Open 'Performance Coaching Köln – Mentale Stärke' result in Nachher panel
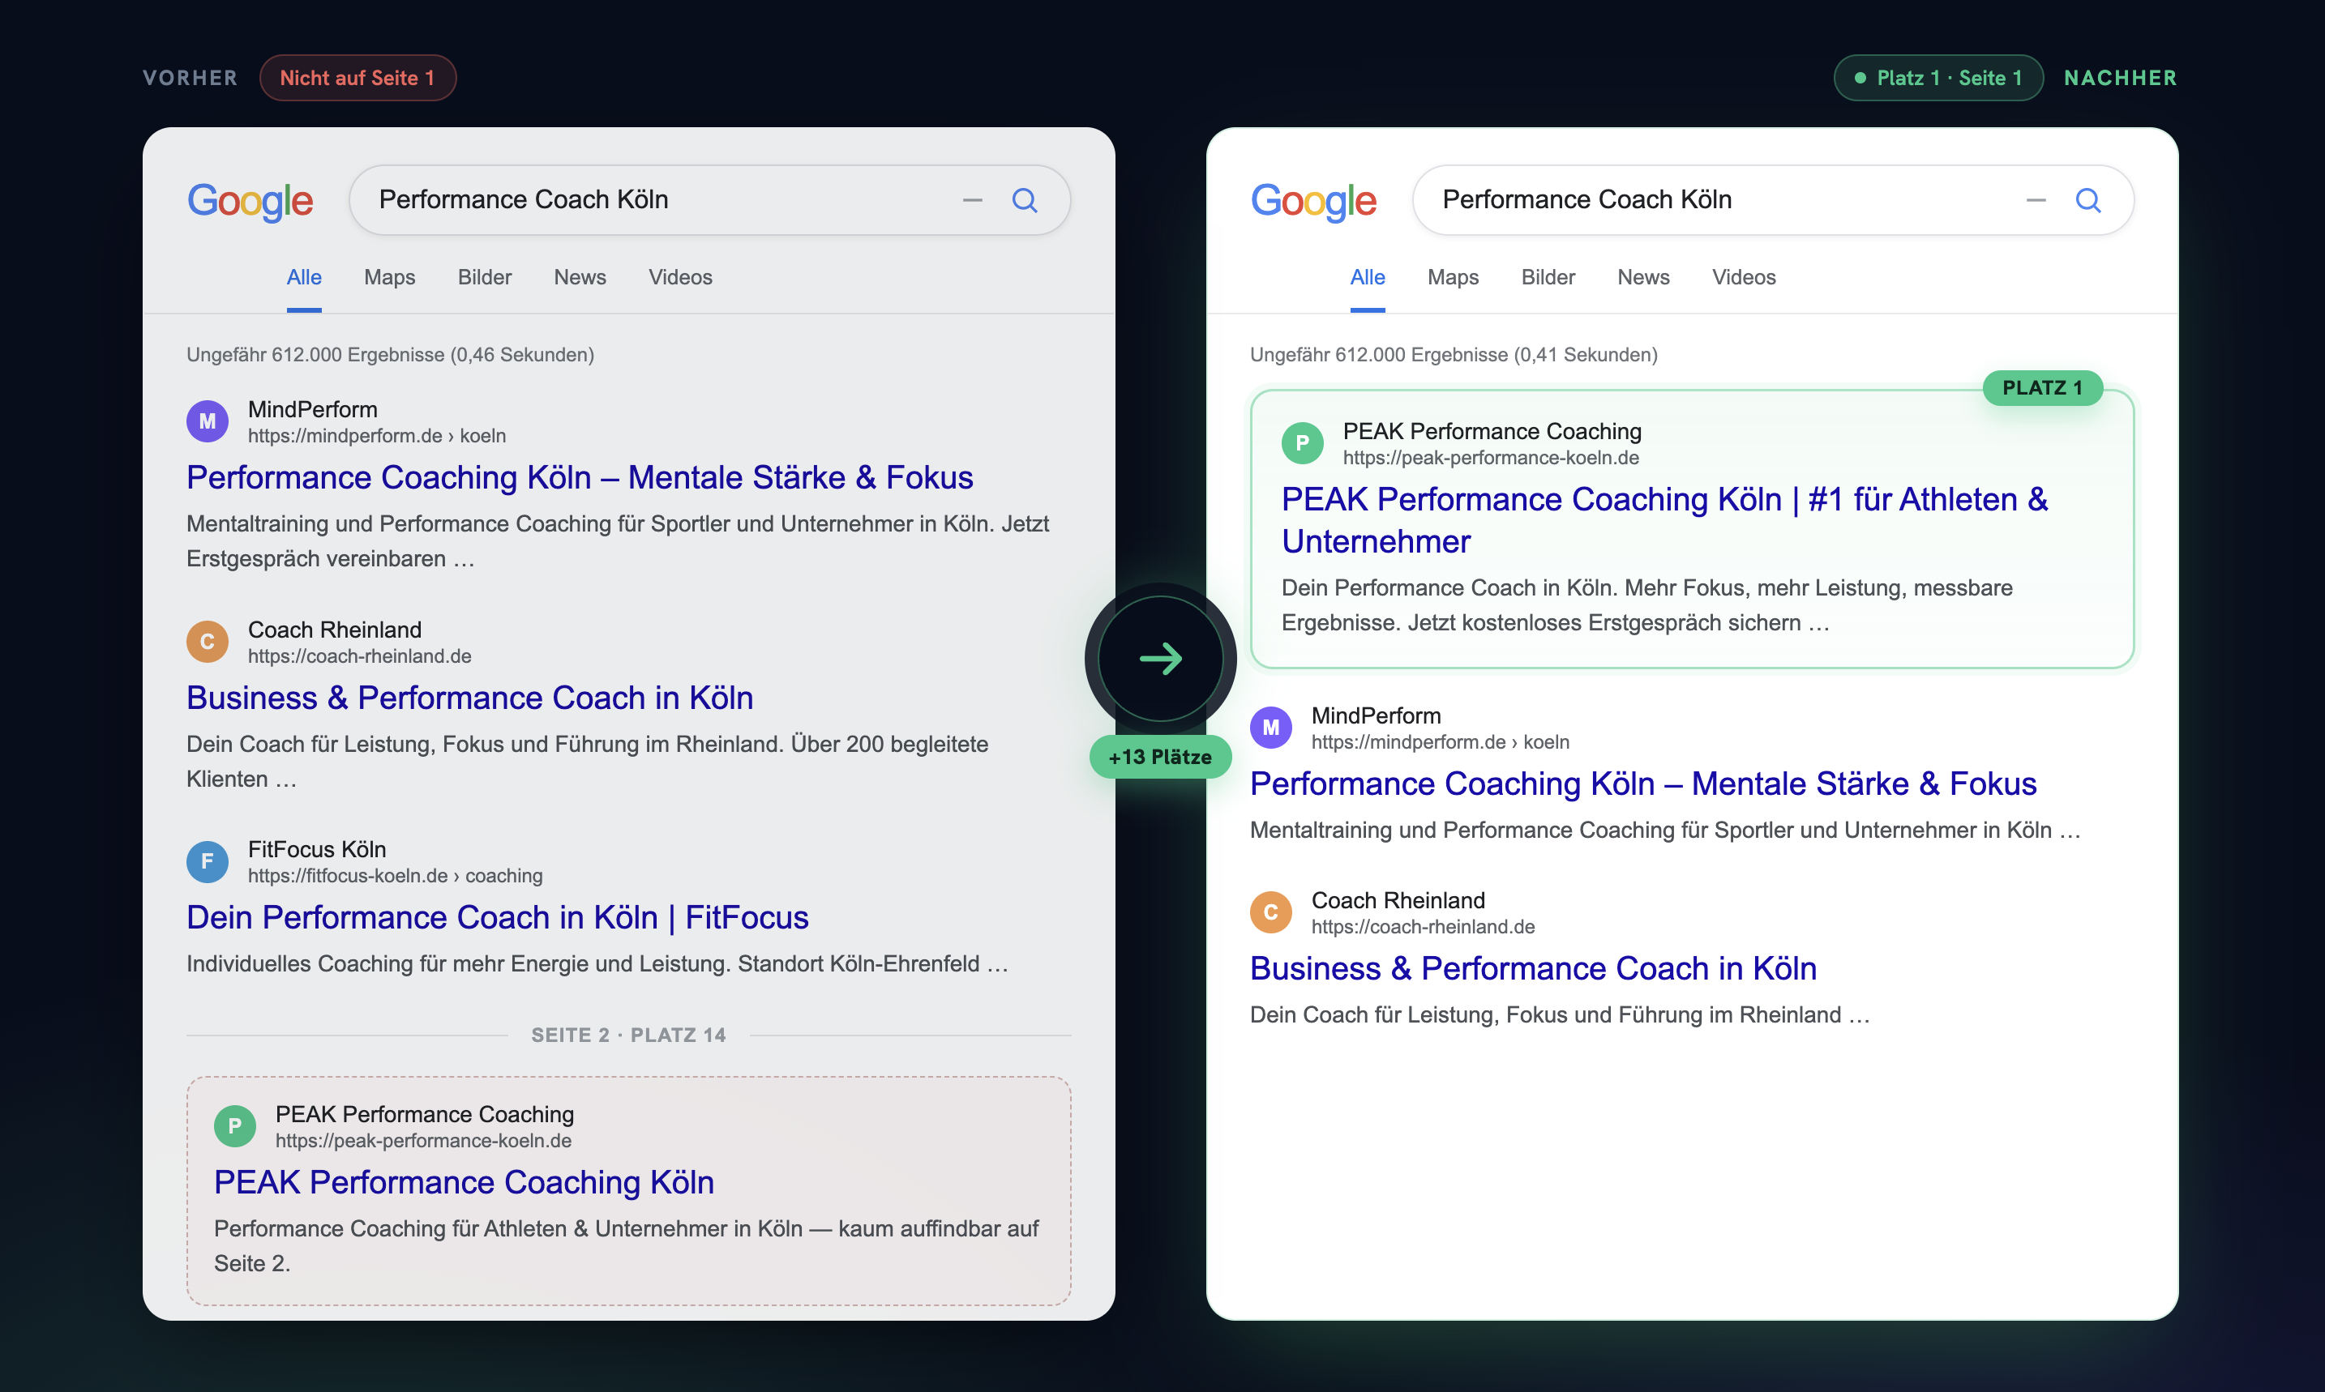Screen dimensions: 2325x1392 pyautogui.click(x=1643, y=784)
